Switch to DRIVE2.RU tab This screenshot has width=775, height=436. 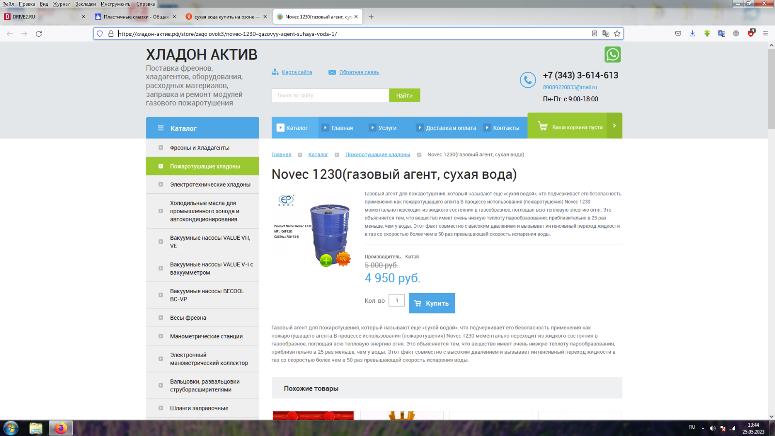(x=45, y=16)
